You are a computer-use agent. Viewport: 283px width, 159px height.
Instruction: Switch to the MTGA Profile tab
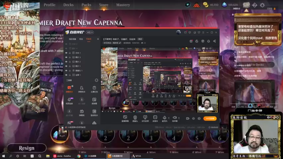(50, 5)
